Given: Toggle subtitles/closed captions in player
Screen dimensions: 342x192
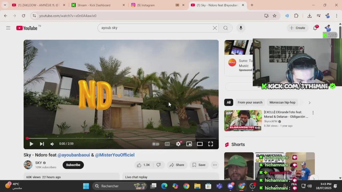Looking at the screenshot, I should point(167,144).
